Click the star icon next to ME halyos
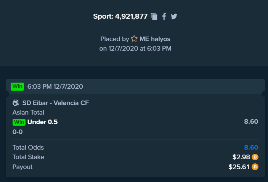 (x=134, y=39)
